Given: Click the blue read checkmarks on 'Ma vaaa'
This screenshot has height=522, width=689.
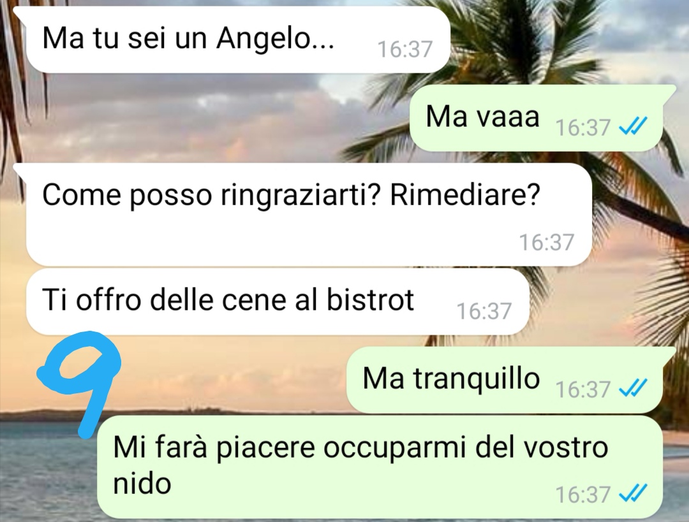Looking at the screenshot, I should pos(632,127).
